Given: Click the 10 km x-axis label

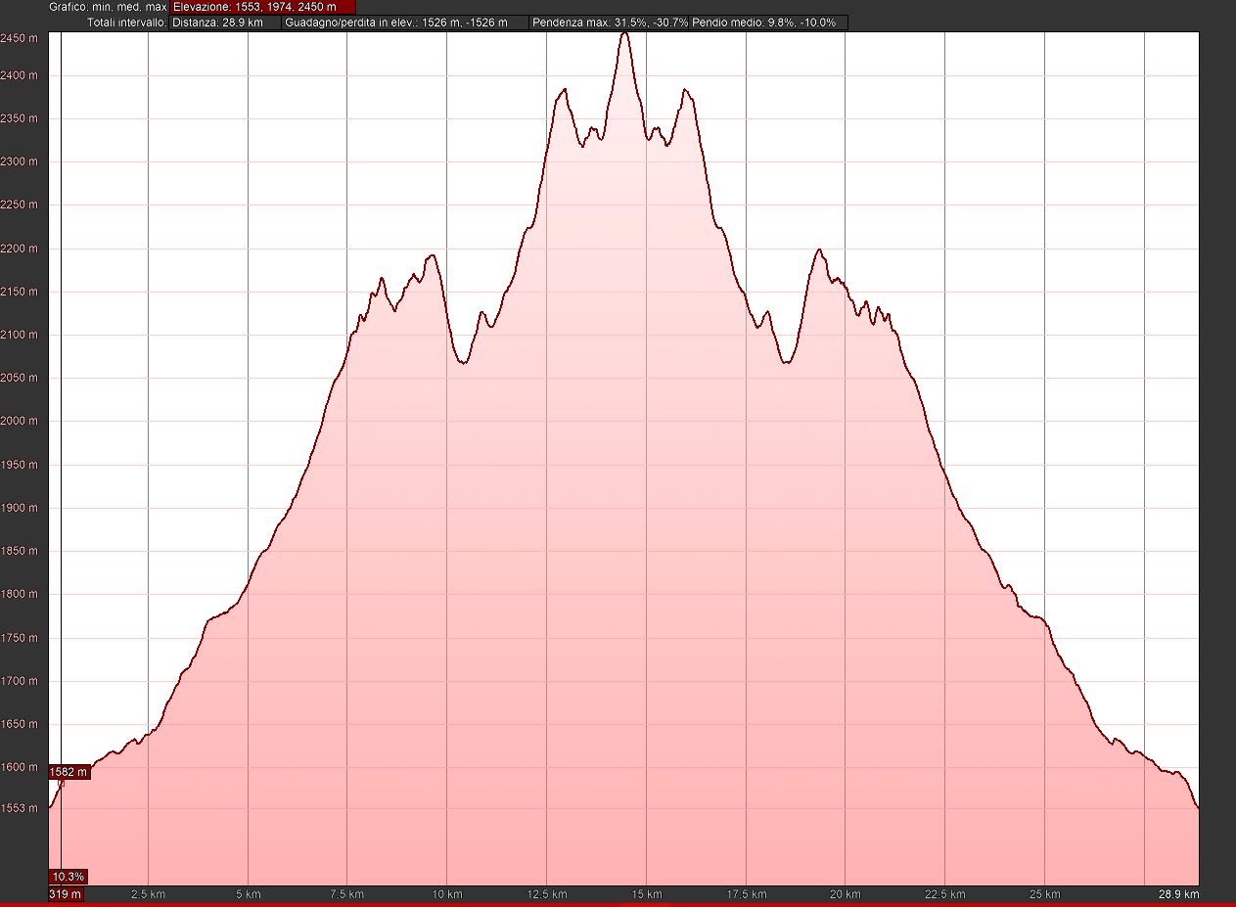Looking at the screenshot, I should click(447, 894).
